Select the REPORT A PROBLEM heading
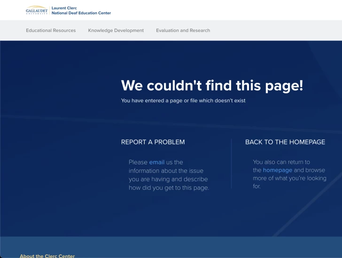 pos(153,142)
